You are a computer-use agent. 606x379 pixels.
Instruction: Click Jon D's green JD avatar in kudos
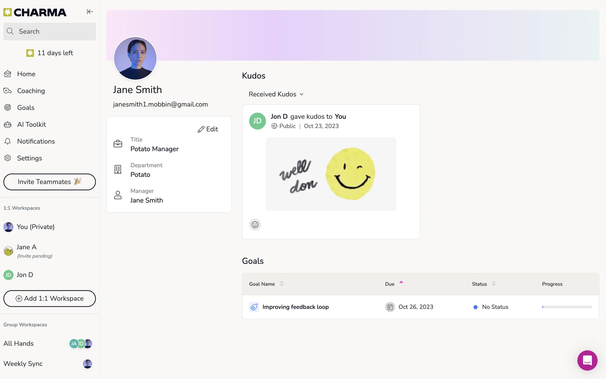pos(257,121)
